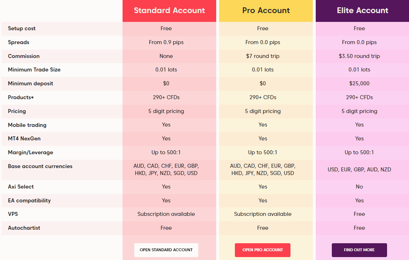Screen dimensions: 409x260
Task: Select the Elite Account column header
Action: [x=363, y=11]
